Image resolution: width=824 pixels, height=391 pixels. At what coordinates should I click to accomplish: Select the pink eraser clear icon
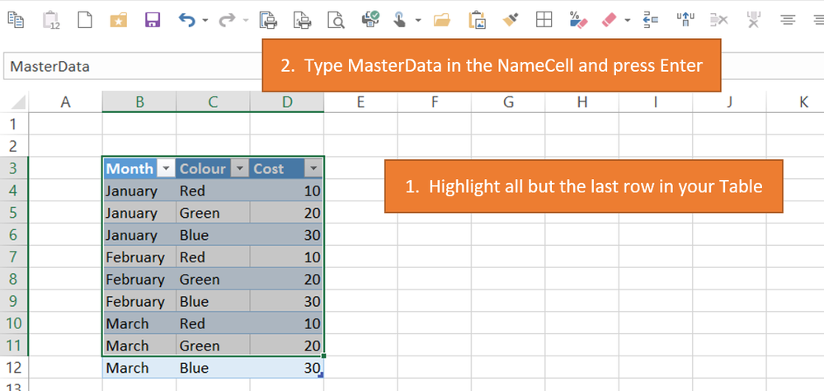click(x=609, y=20)
